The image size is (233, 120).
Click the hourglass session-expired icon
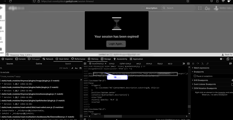(x=116, y=24)
